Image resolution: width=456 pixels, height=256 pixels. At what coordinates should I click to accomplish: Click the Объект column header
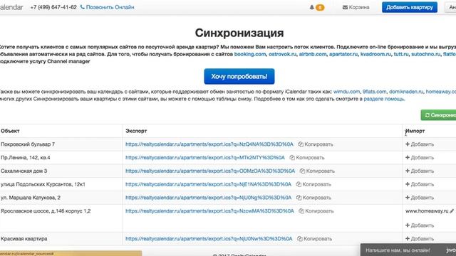pos(10,131)
